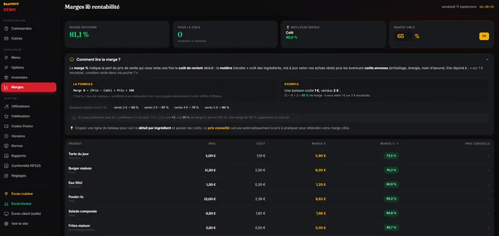This screenshot has height=236, width=499.
Task: Select the Tarte du jour product name
Action: point(79,154)
